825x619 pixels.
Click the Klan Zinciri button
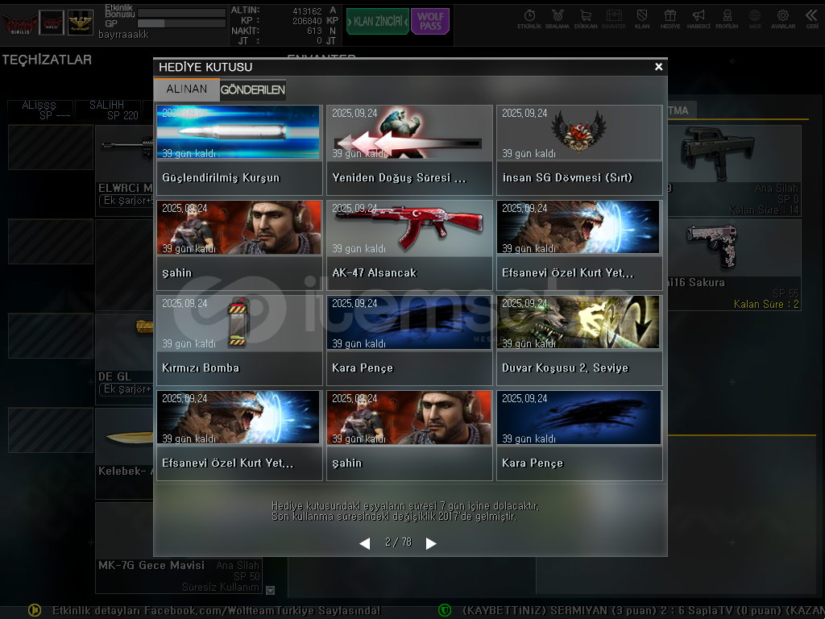point(378,22)
